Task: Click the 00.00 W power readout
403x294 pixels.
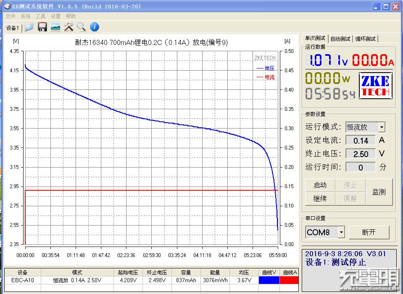Action: tap(327, 78)
